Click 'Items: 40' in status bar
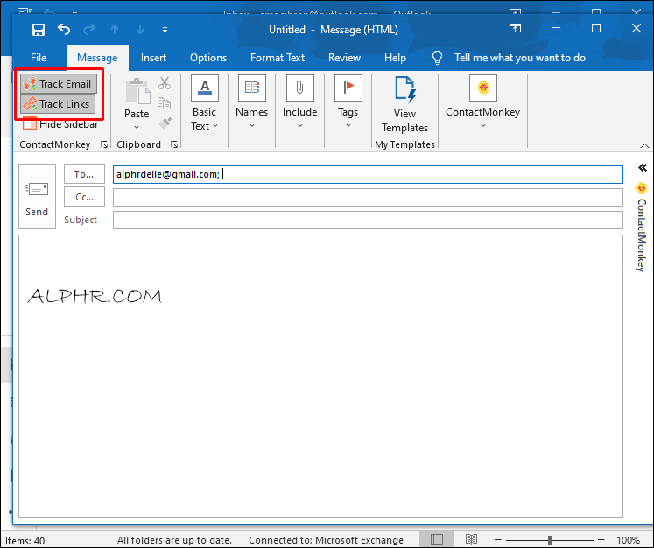This screenshot has height=548, width=654. (x=25, y=541)
